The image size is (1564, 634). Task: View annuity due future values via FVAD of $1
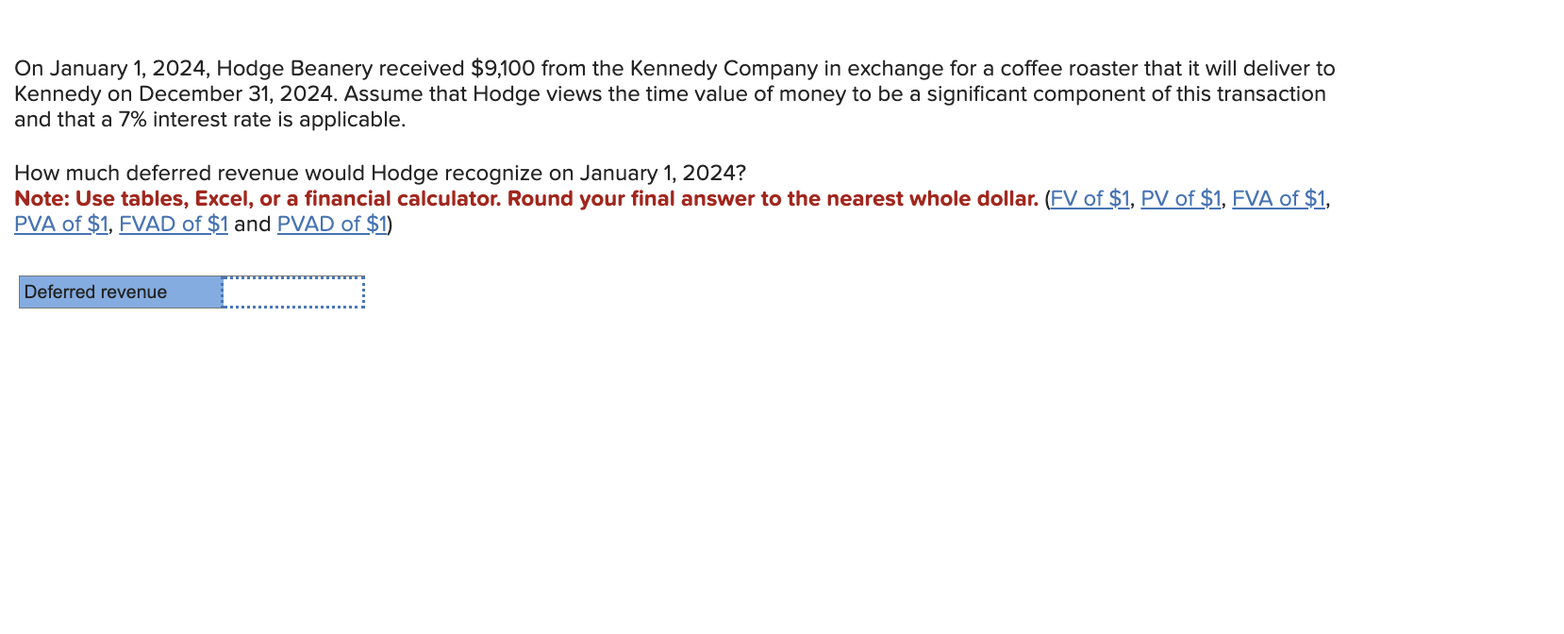[x=175, y=224]
